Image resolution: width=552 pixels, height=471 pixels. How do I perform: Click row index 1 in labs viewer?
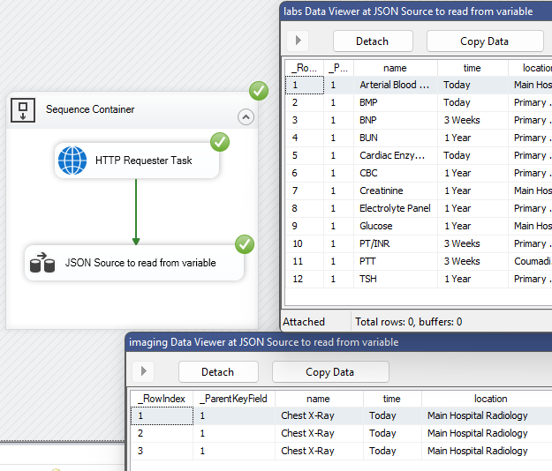pyautogui.click(x=304, y=85)
